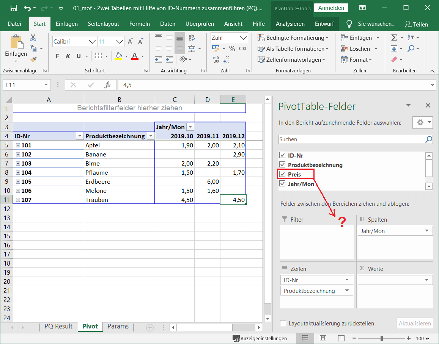Click Zellenformatvorlagen button

[x=291, y=59]
